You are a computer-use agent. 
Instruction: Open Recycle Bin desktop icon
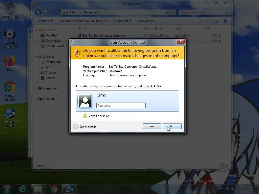coord(10,10)
